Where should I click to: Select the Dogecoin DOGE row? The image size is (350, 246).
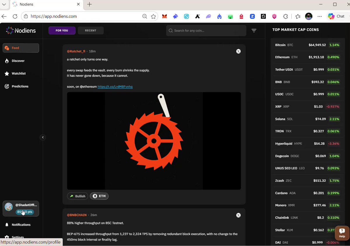coord(307,156)
